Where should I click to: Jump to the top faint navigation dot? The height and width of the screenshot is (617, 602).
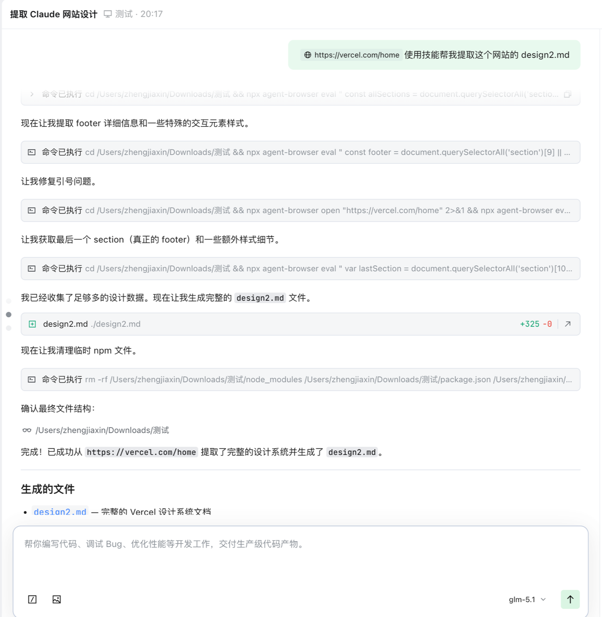(x=9, y=301)
